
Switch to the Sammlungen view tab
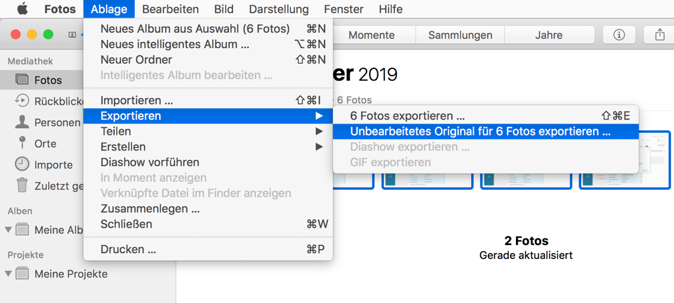click(x=460, y=35)
